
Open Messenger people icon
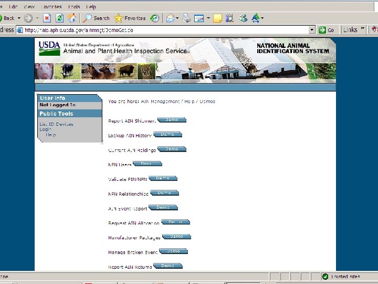[243, 18]
